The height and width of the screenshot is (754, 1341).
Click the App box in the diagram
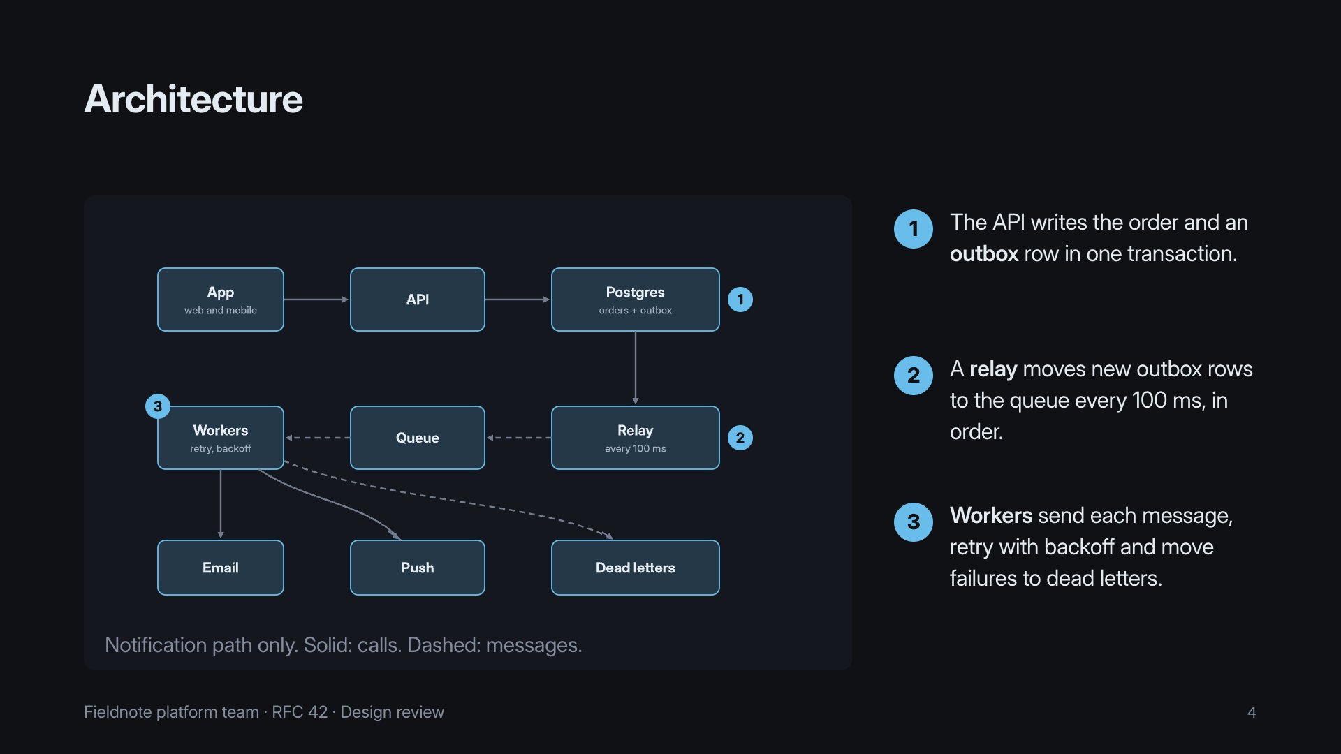pos(221,300)
